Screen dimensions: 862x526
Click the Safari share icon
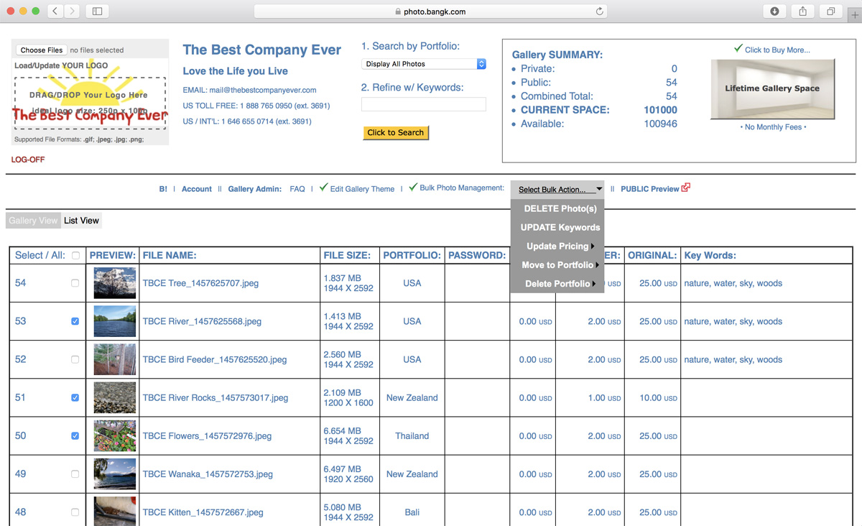point(802,11)
